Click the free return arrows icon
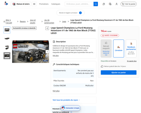Viewport: 141px width, 113px height. coord(102,66)
